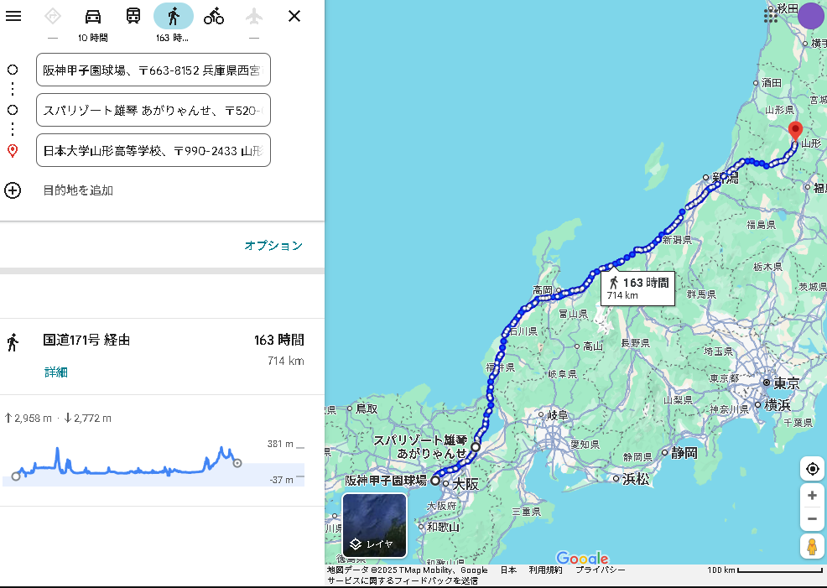Open the Google apps grid
The height and width of the screenshot is (588, 827).
point(771,16)
